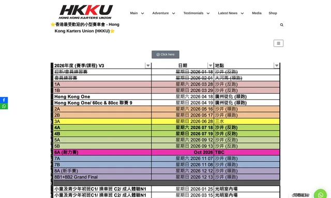Expand the Testimonials menu chevron

pyautogui.click(x=208, y=13)
